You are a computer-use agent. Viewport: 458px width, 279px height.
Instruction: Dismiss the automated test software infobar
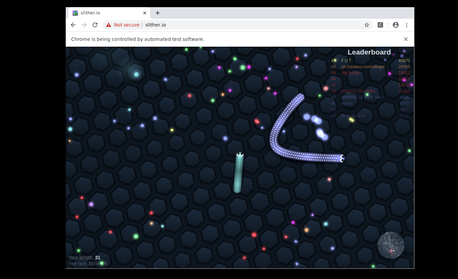[406, 39]
